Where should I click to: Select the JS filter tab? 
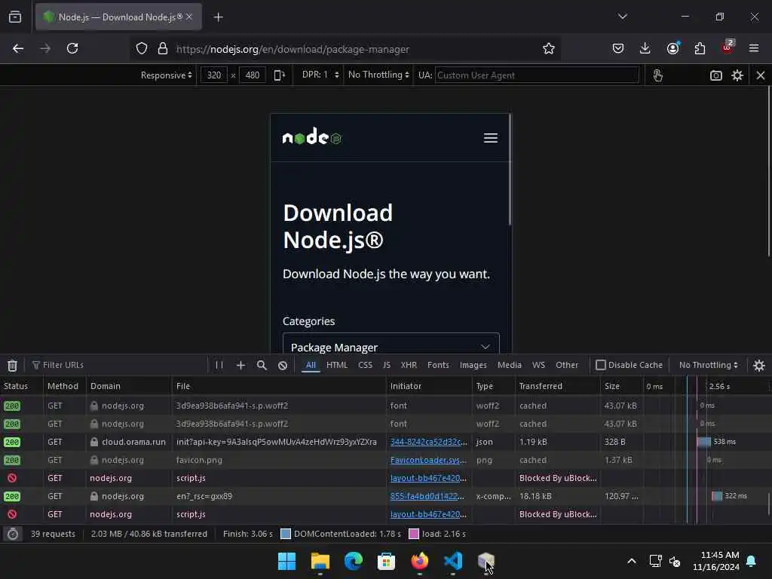(x=387, y=365)
